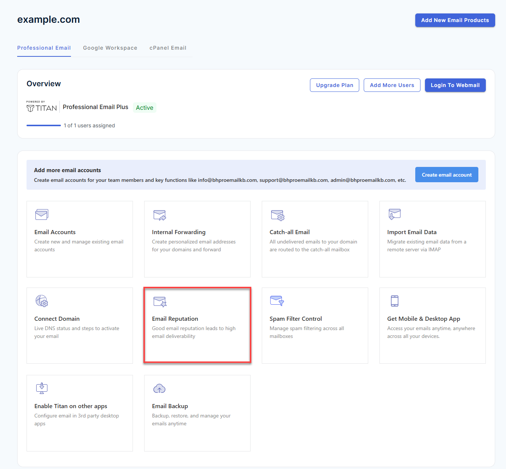Click the Professional Email Plus plan name
Image resolution: width=506 pixels, height=469 pixels.
(x=96, y=107)
